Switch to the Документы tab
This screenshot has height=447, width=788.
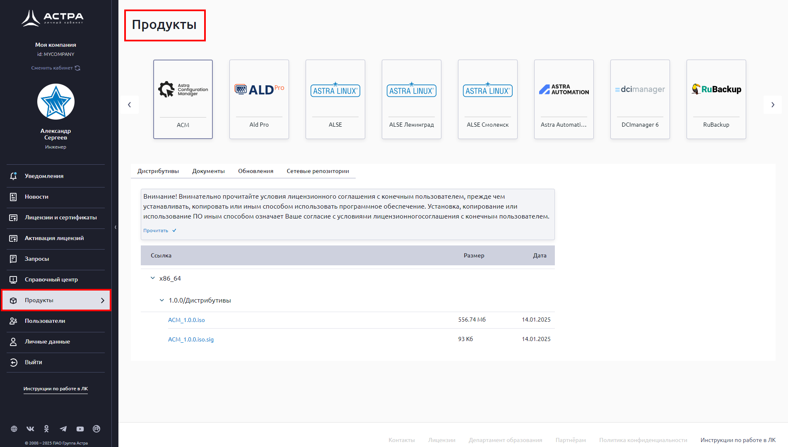pos(208,171)
